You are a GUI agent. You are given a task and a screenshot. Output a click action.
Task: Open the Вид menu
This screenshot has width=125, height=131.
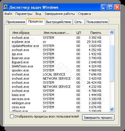[38, 14]
